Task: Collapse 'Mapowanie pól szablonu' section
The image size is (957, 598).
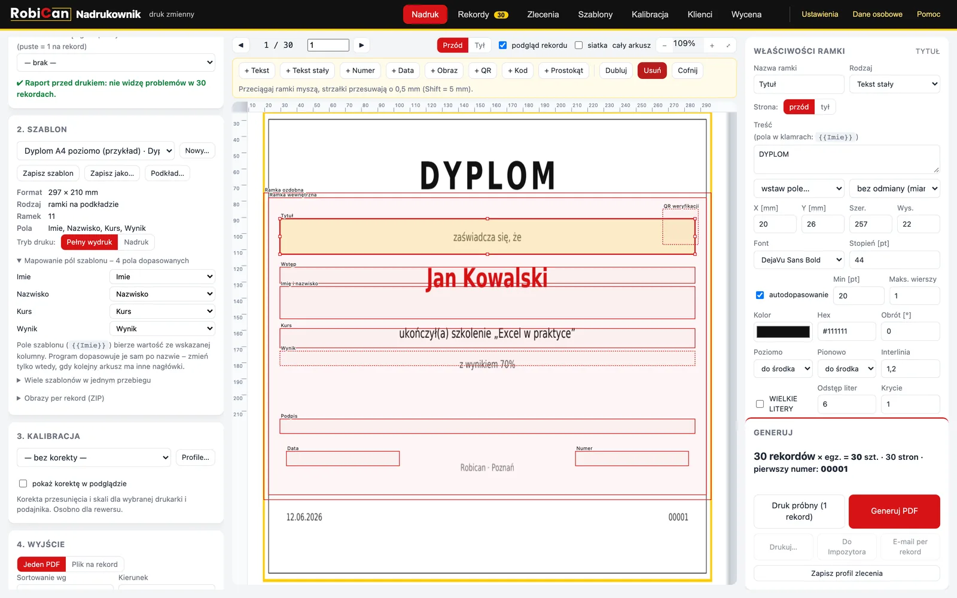Action: [103, 261]
